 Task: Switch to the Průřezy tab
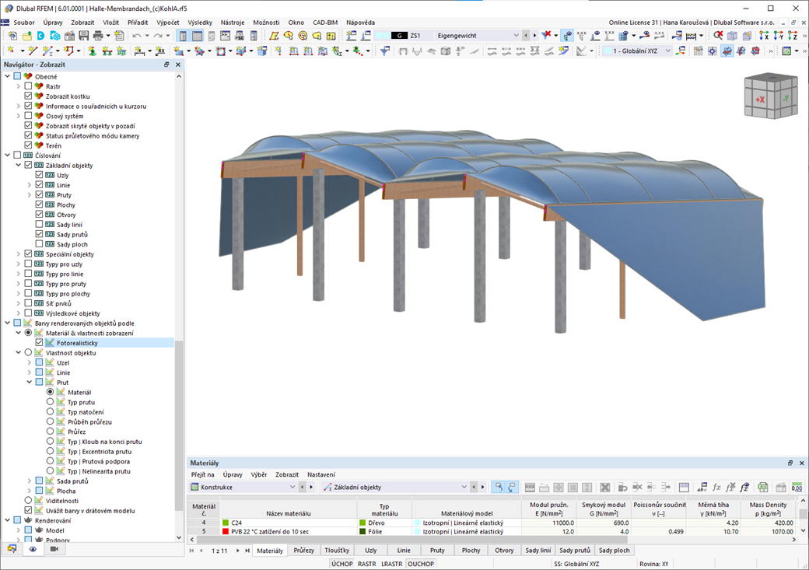coord(304,551)
